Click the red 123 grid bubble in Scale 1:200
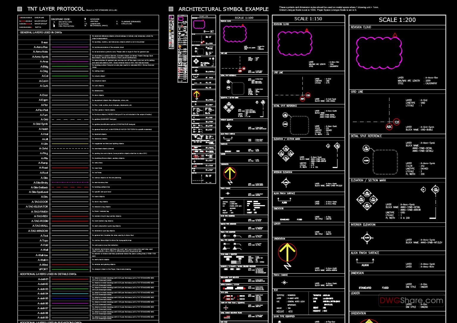The width and height of the screenshot is (457, 323). click(x=397, y=122)
